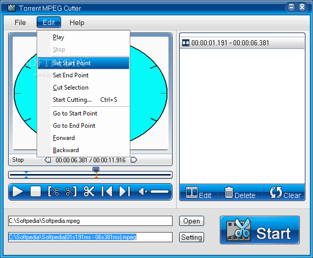
Task: Choose Forward from the Edit menu
Action: [83, 138]
